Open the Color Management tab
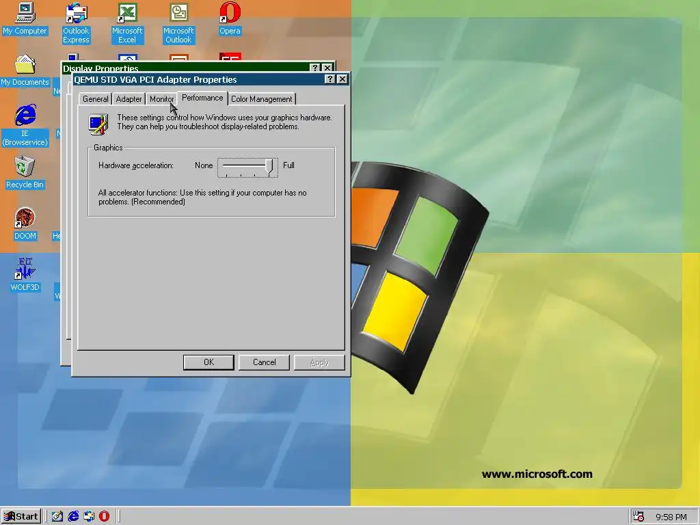Screen dimensions: 700x525 (x=262, y=99)
